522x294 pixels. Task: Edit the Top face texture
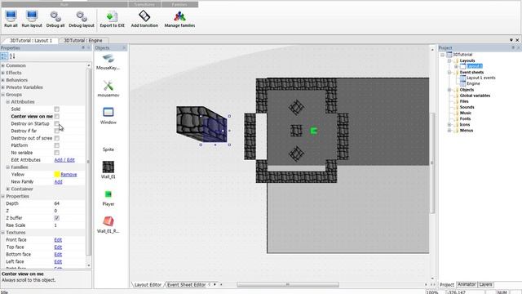(x=58, y=247)
